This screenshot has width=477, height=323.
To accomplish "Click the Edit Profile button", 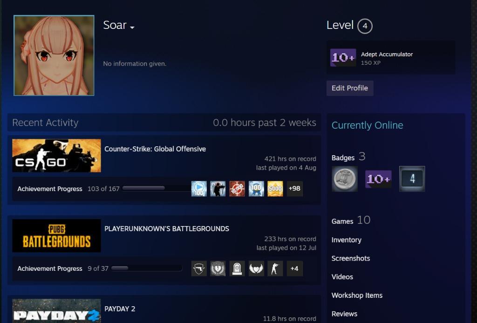I will pos(350,88).
